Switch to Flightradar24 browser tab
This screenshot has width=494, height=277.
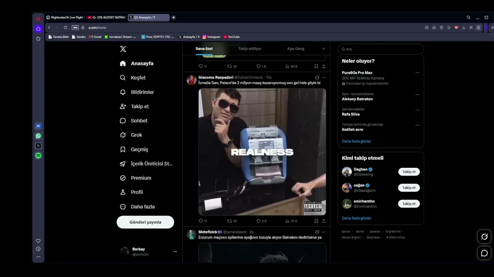point(65,17)
